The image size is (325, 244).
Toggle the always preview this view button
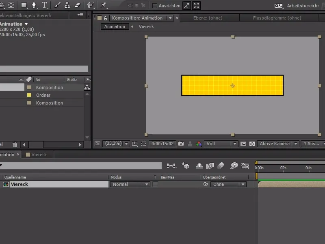coord(97,144)
